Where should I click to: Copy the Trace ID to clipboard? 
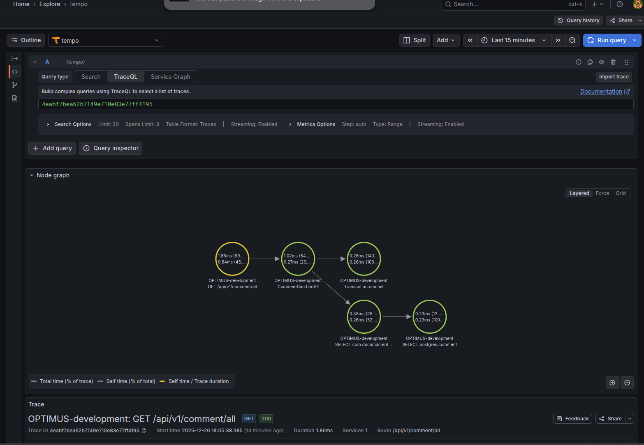pos(144,431)
